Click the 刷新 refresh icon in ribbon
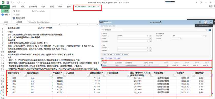Image resolution: width=215 pixels, height=99 pixels. click(x=14, y=15)
